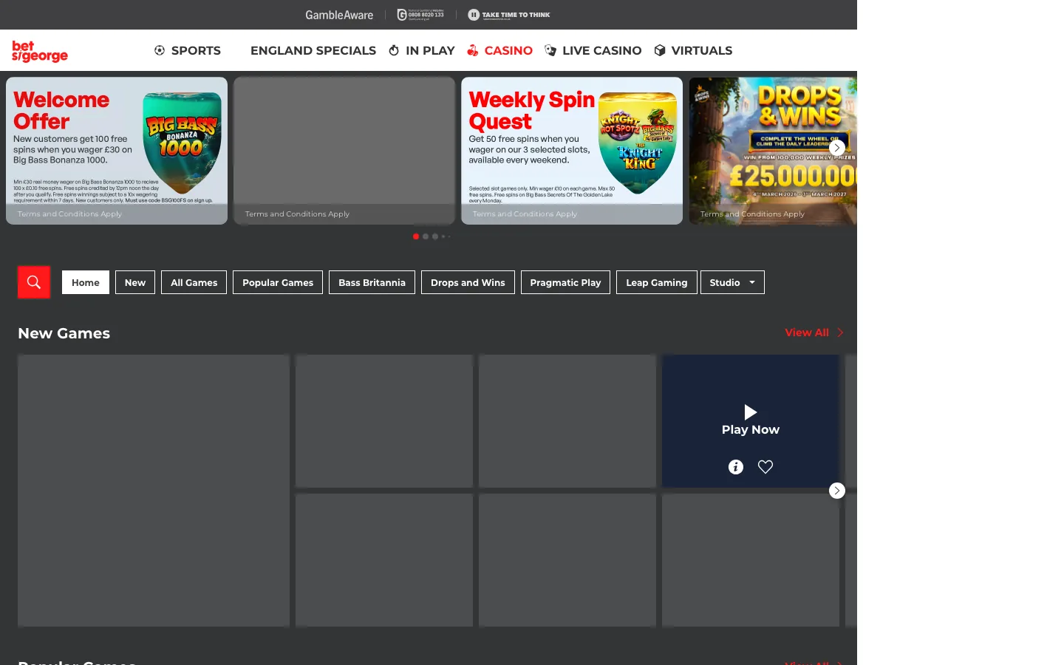Open Terms and Conditions on Welcome Offer
The height and width of the screenshot is (665, 1064).
[69, 214]
